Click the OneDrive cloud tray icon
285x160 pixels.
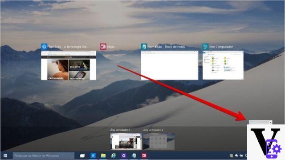click(236, 156)
